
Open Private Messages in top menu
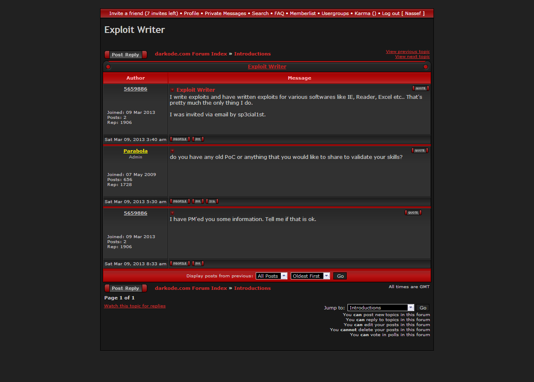[x=225, y=13]
